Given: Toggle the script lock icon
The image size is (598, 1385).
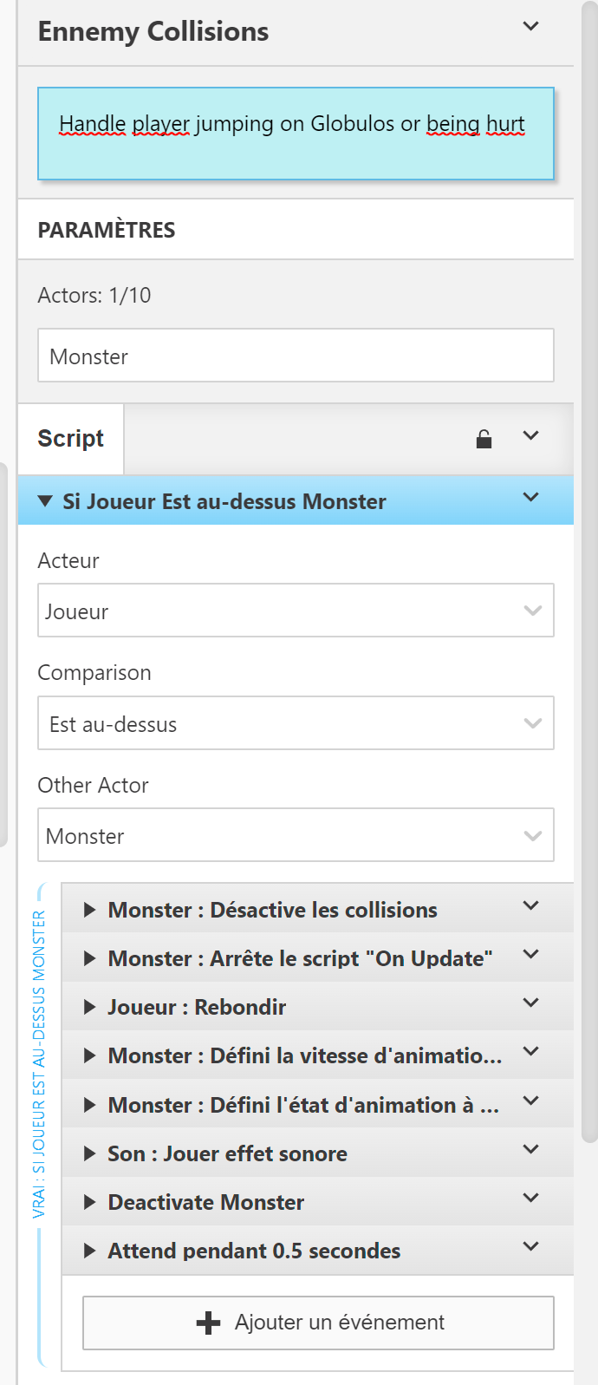Looking at the screenshot, I should point(484,439).
